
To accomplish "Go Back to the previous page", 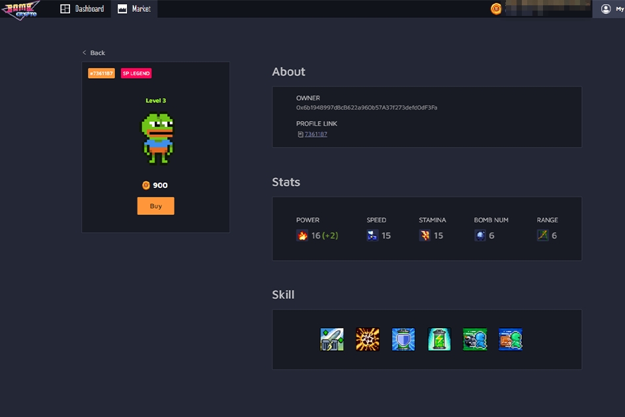I will coord(94,53).
